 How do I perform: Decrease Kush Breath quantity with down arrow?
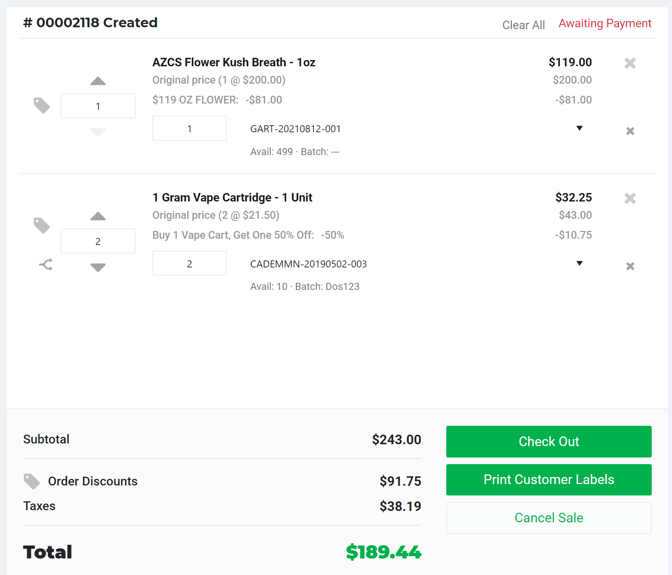[98, 132]
